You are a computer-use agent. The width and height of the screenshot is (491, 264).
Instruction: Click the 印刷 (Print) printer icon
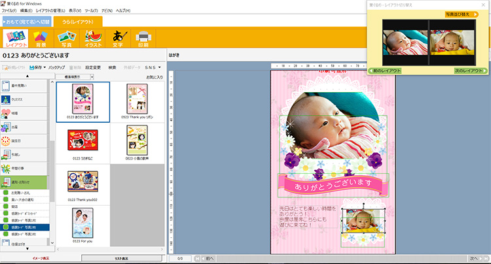tap(143, 38)
